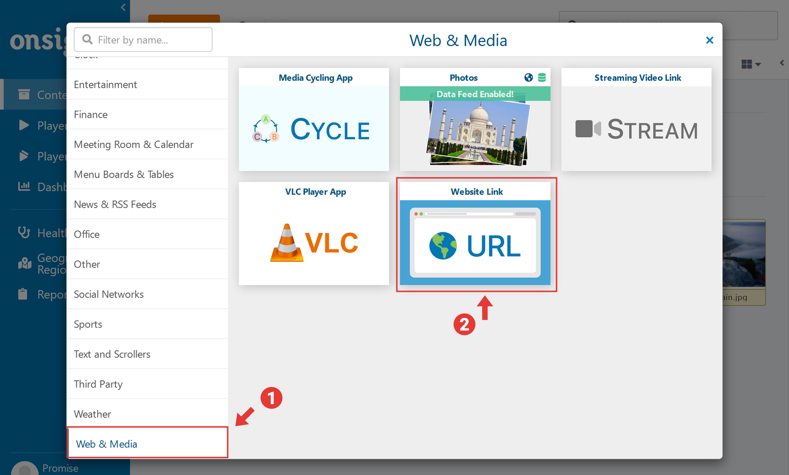Click the green data feed database icon
The height and width of the screenshot is (475, 789).
[x=542, y=77]
